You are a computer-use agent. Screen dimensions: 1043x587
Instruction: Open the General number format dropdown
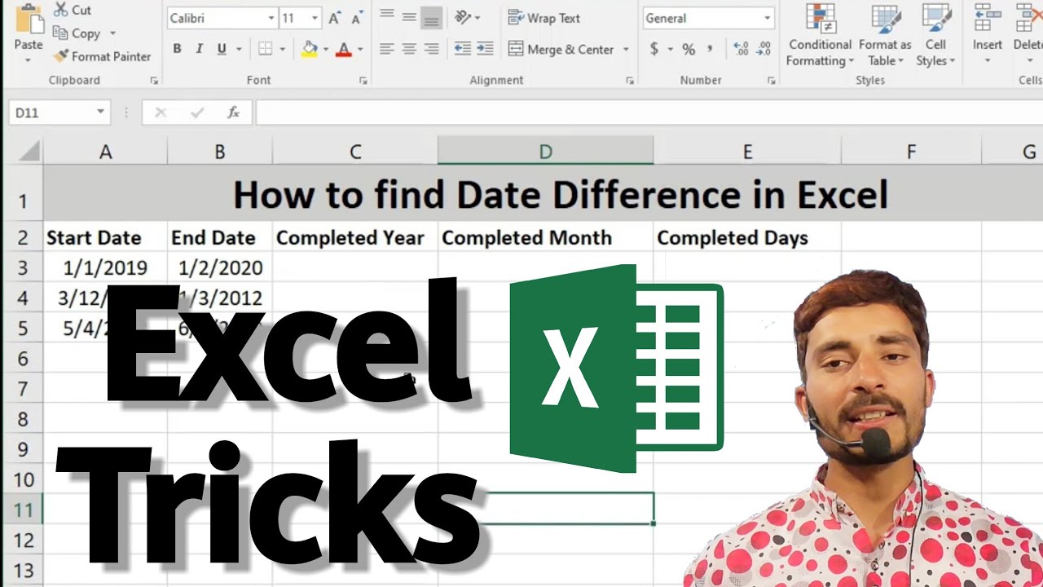pyautogui.click(x=768, y=18)
